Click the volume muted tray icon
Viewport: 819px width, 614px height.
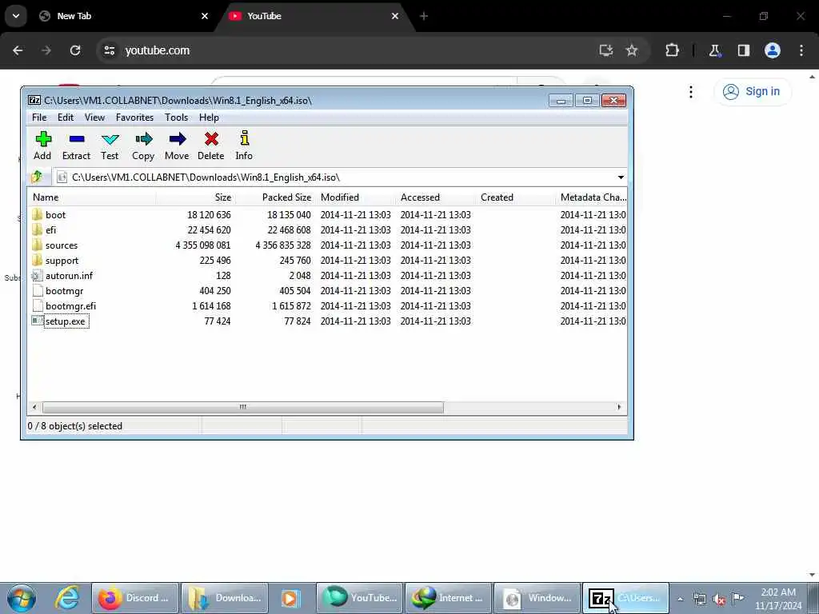(719, 599)
